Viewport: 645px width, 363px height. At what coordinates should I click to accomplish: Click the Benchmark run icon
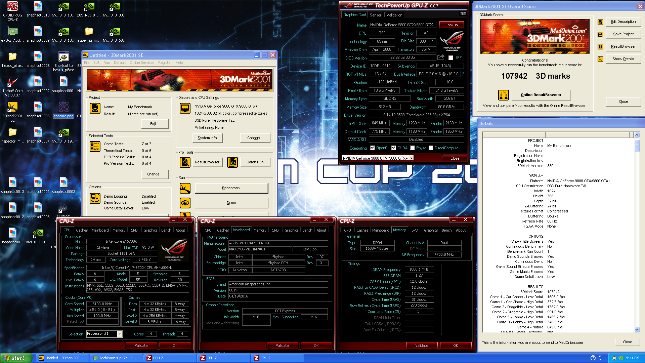click(185, 188)
